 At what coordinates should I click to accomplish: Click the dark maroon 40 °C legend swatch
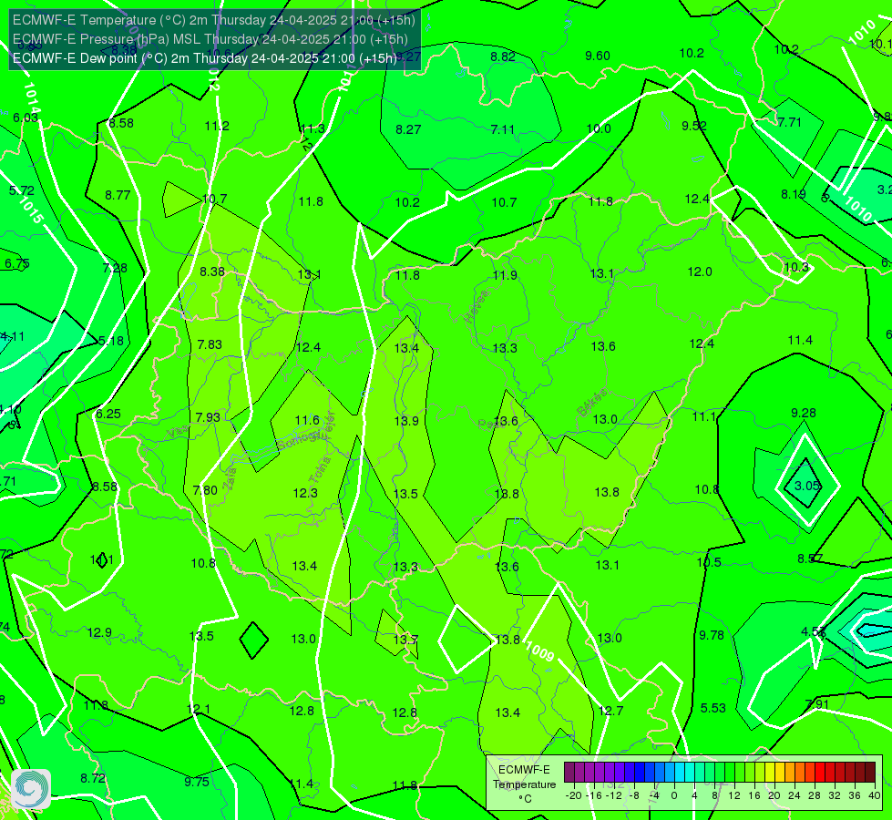pos(870,773)
